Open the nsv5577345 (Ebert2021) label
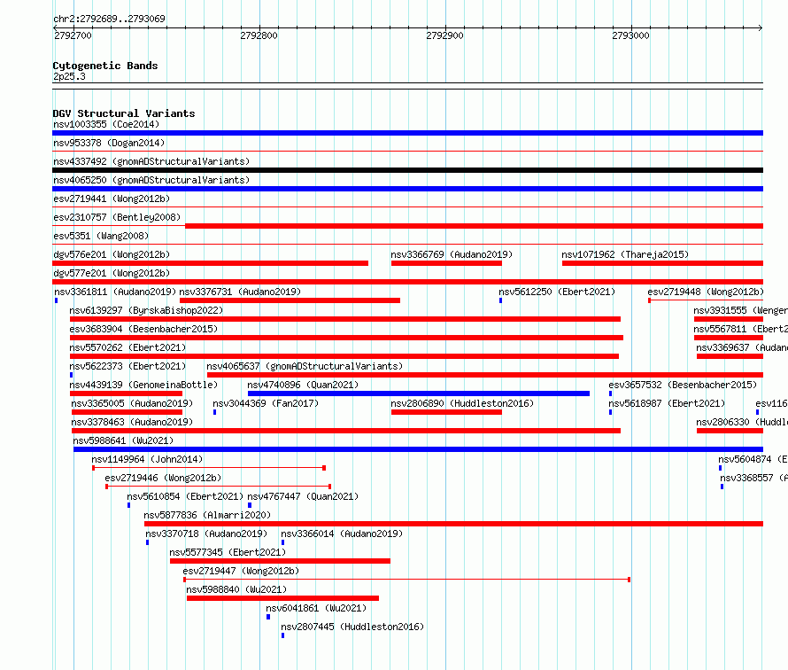Screen dimensions: 788x670 (x=228, y=552)
